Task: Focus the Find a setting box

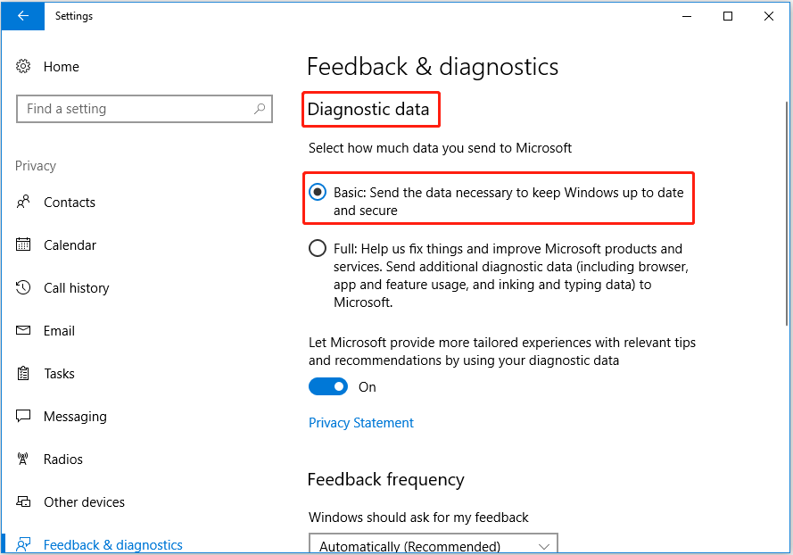Action: [134, 109]
